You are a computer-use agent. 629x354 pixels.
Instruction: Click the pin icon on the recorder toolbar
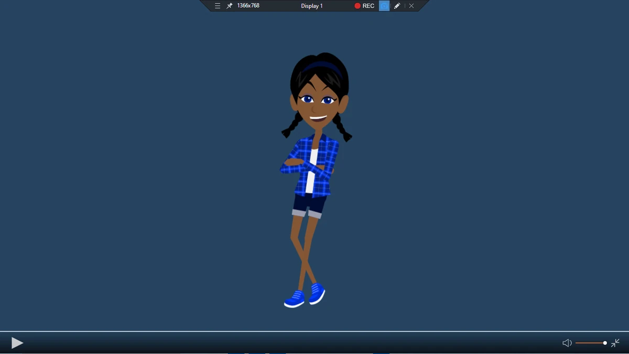tap(229, 6)
